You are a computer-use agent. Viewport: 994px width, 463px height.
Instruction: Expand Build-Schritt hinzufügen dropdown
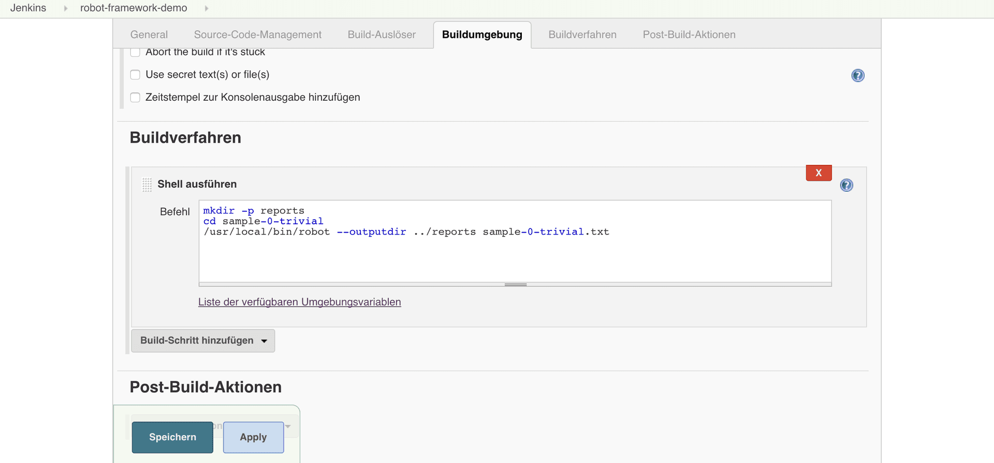[x=203, y=341]
